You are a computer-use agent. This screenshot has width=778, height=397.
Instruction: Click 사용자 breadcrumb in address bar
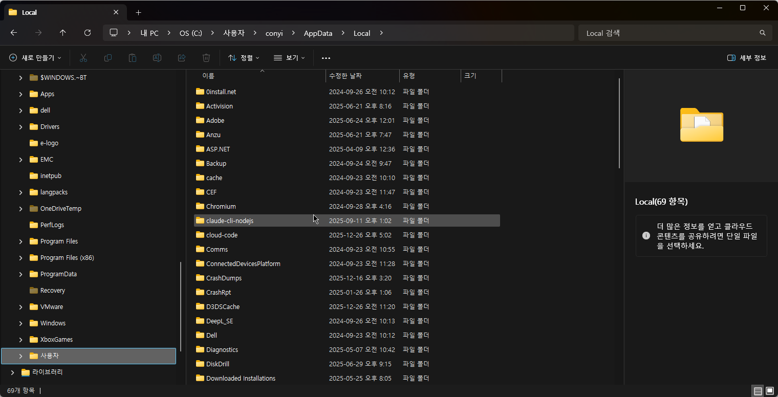(234, 33)
